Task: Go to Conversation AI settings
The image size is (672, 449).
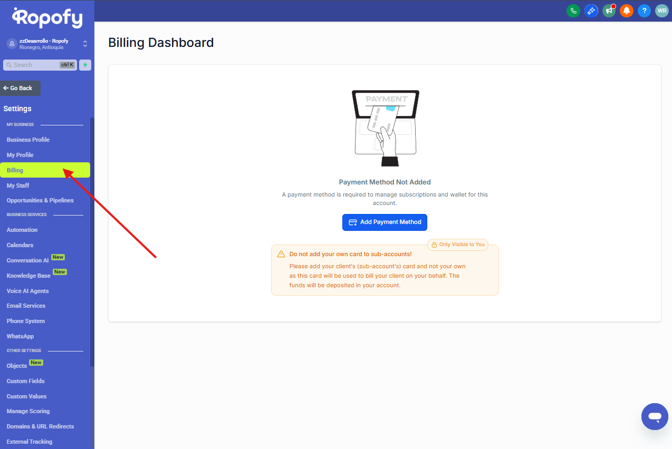Action: (27, 260)
